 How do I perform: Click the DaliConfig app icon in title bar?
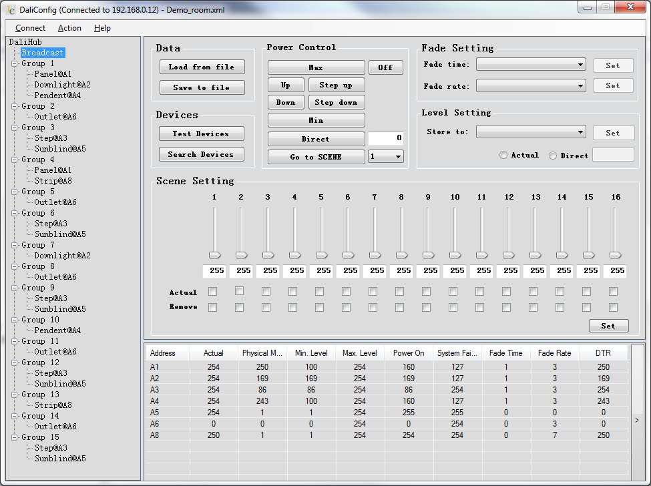pyautogui.click(x=11, y=9)
